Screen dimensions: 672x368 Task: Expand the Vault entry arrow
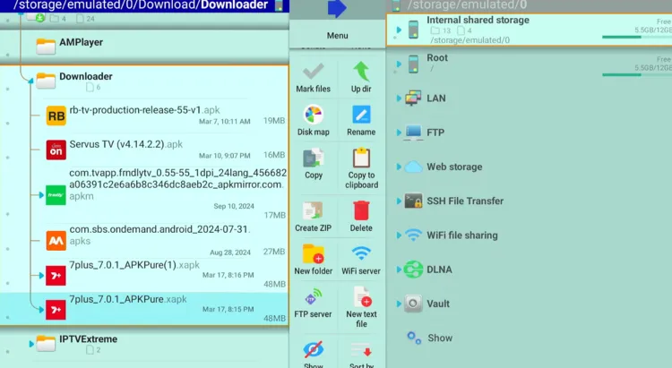tap(399, 304)
